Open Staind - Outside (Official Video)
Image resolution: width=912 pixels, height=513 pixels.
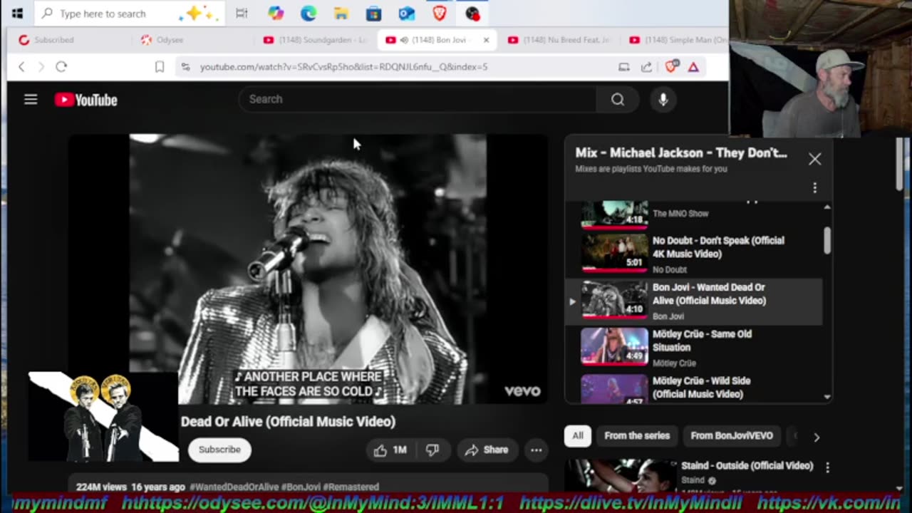(x=747, y=466)
